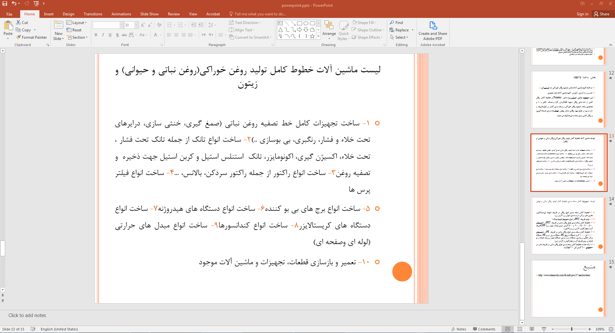The height and width of the screenshot is (333, 615).
Task: Click the Sign in link
Action: (582, 14)
